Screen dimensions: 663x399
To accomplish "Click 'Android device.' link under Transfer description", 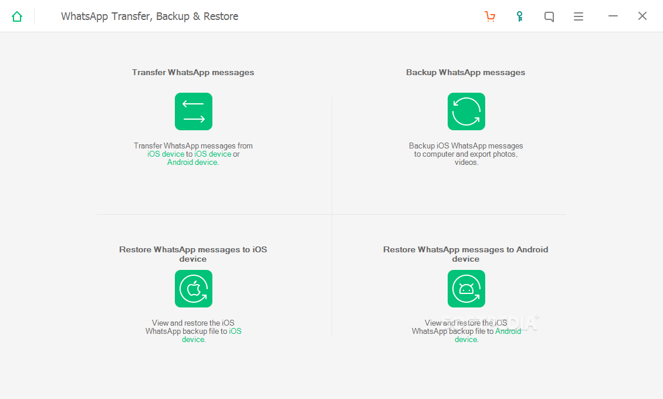I will pyautogui.click(x=193, y=163).
